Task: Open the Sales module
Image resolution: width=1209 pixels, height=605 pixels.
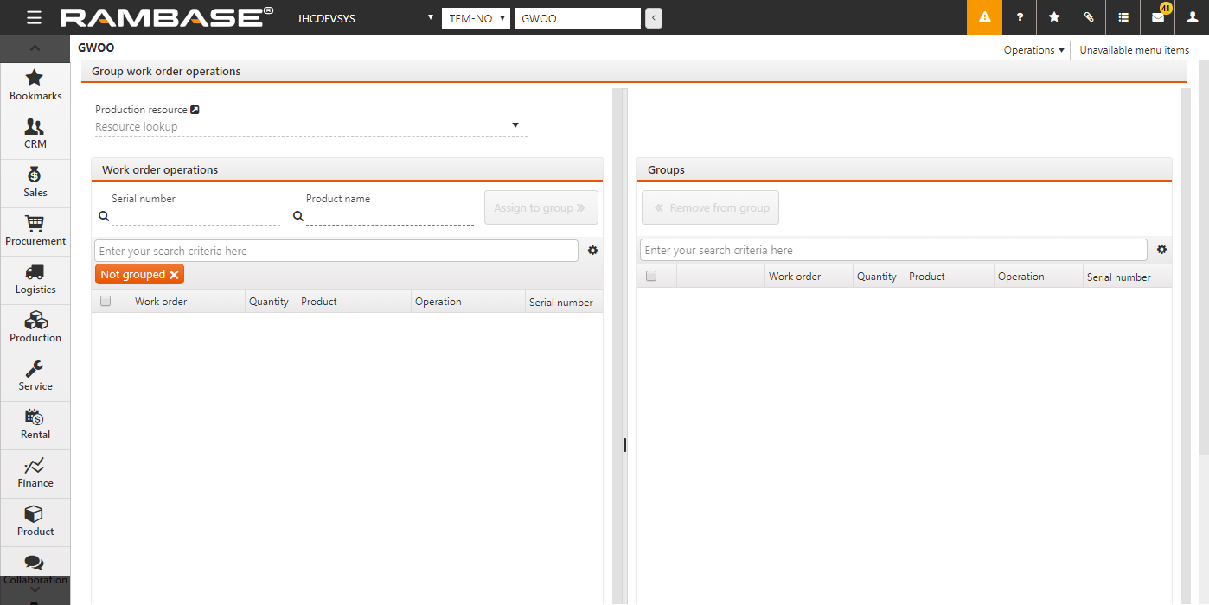Action: tap(35, 182)
